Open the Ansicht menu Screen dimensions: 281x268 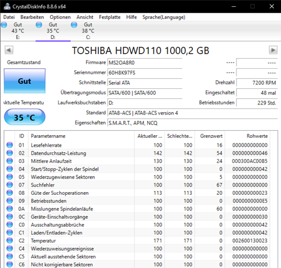pyautogui.click(x=85, y=17)
